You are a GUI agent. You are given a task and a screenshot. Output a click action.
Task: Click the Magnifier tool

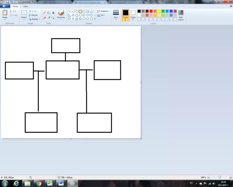click(53, 18)
